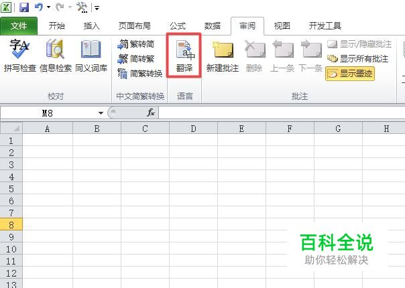Switch to the 开始 (Home) tab
The image size is (405, 288).
click(56, 26)
